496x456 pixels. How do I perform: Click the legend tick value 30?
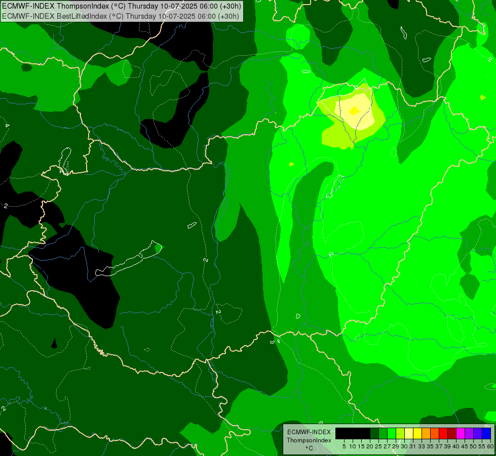pos(404,446)
